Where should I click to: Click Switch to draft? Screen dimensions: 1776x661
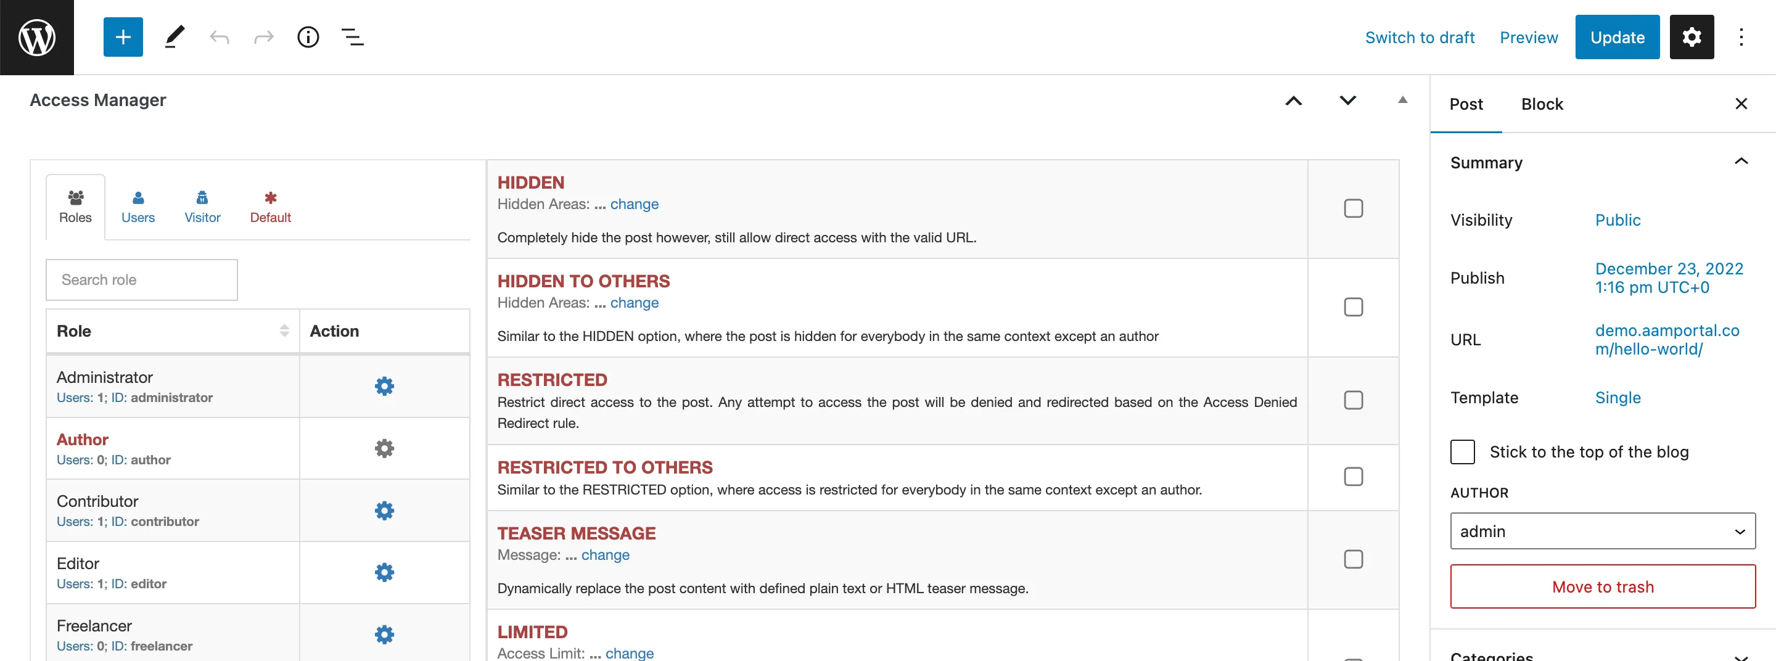1420,37
